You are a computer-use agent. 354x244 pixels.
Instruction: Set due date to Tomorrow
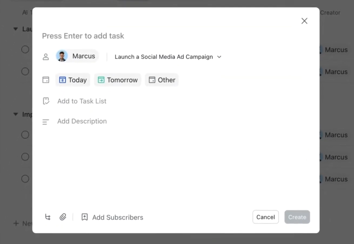117,80
